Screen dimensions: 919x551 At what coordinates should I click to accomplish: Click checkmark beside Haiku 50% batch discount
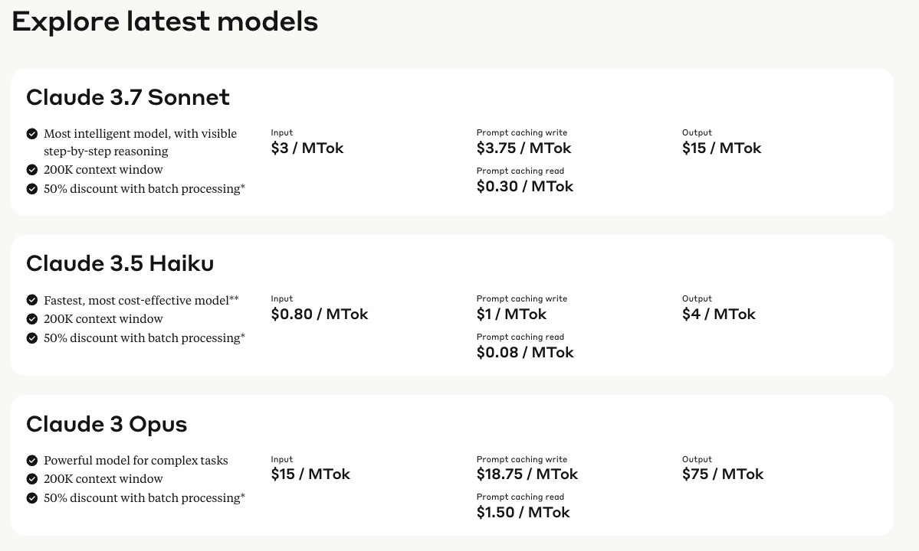[x=32, y=338]
